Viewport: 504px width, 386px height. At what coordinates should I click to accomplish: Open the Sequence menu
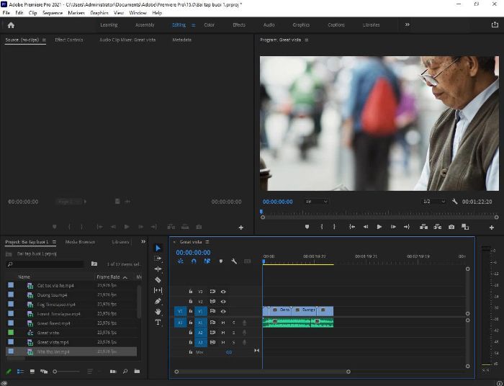click(x=53, y=13)
